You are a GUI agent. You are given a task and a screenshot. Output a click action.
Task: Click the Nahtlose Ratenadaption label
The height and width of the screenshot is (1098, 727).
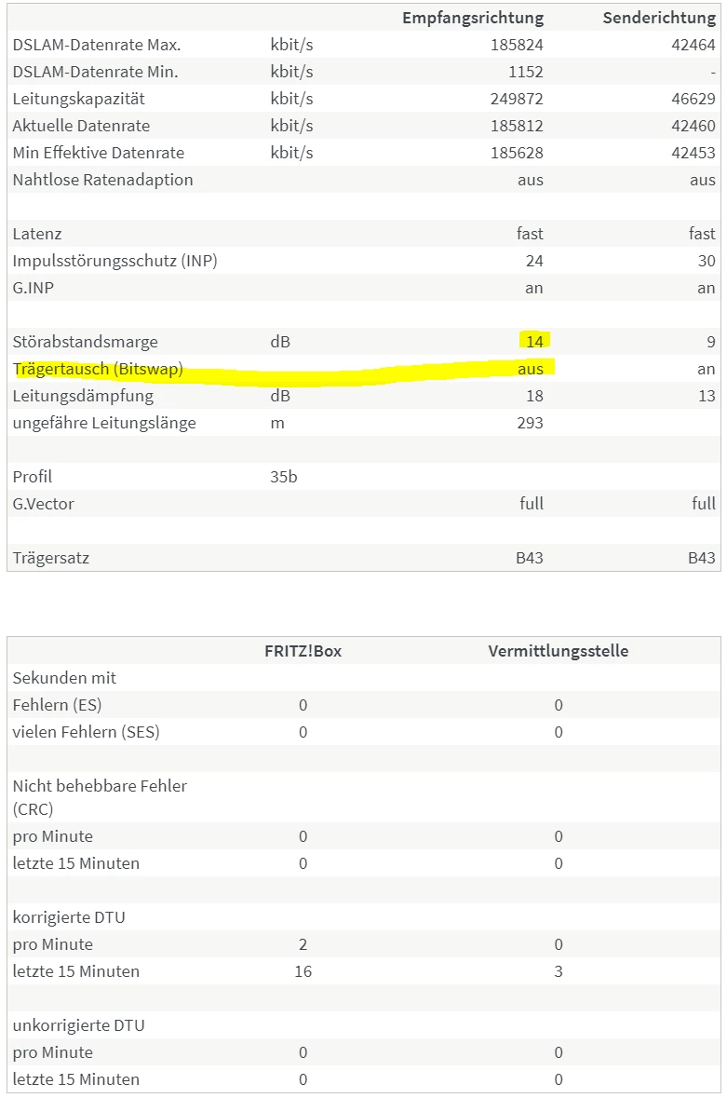pyautogui.click(x=102, y=180)
